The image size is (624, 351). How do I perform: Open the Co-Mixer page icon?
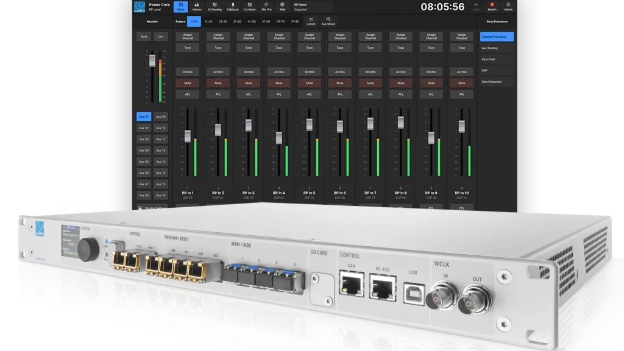(x=249, y=6)
